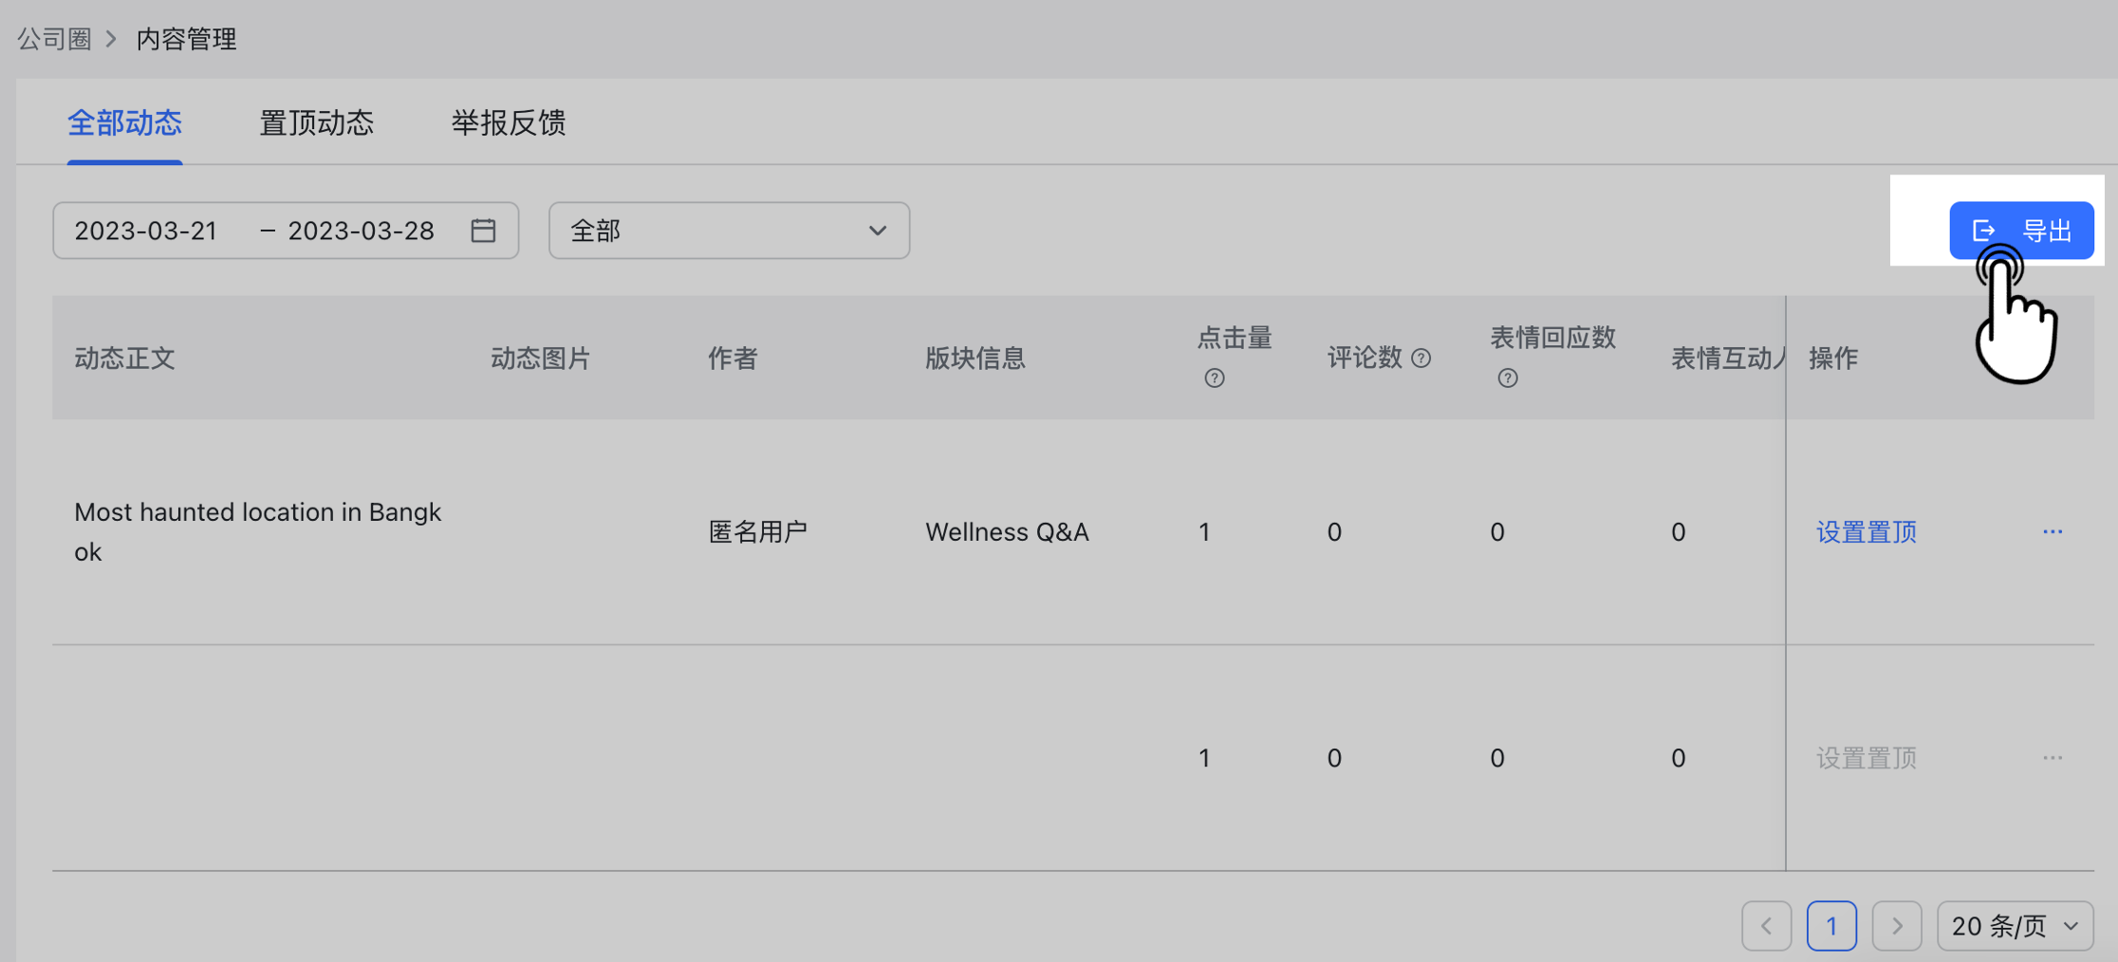Viewport: 2118px width, 962px height.
Task: Click 设置置顶 link in second row
Action: [x=1867, y=758]
